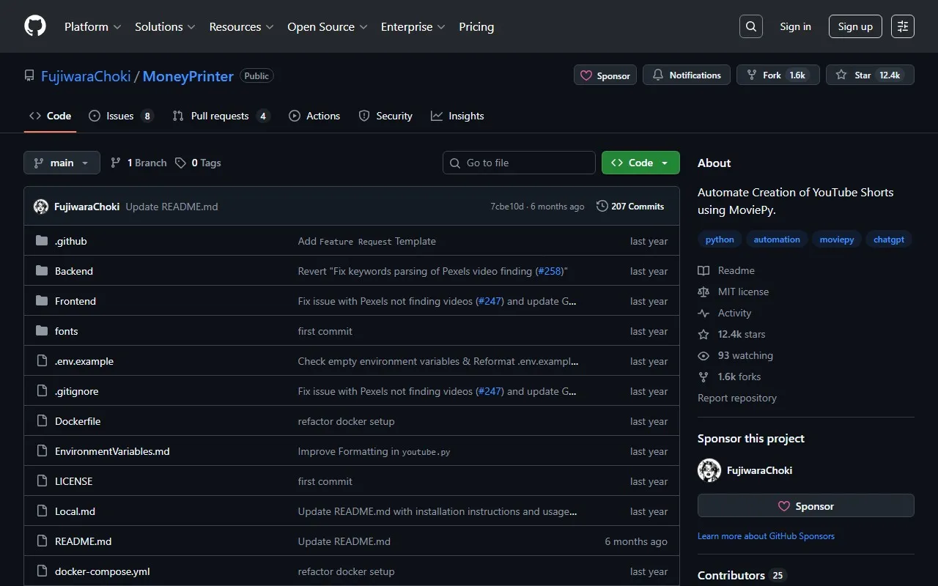Expand the main branch dropdown

coord(62,163)
